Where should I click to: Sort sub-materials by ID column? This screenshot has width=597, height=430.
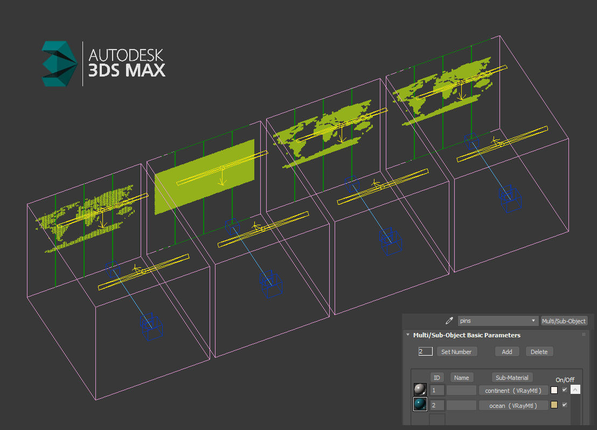coord(437,377)
